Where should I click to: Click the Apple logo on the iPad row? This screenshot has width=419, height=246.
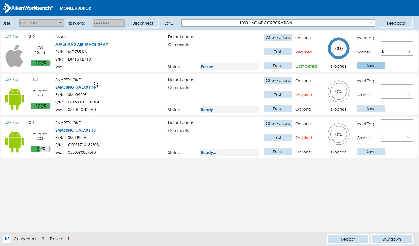15,55
